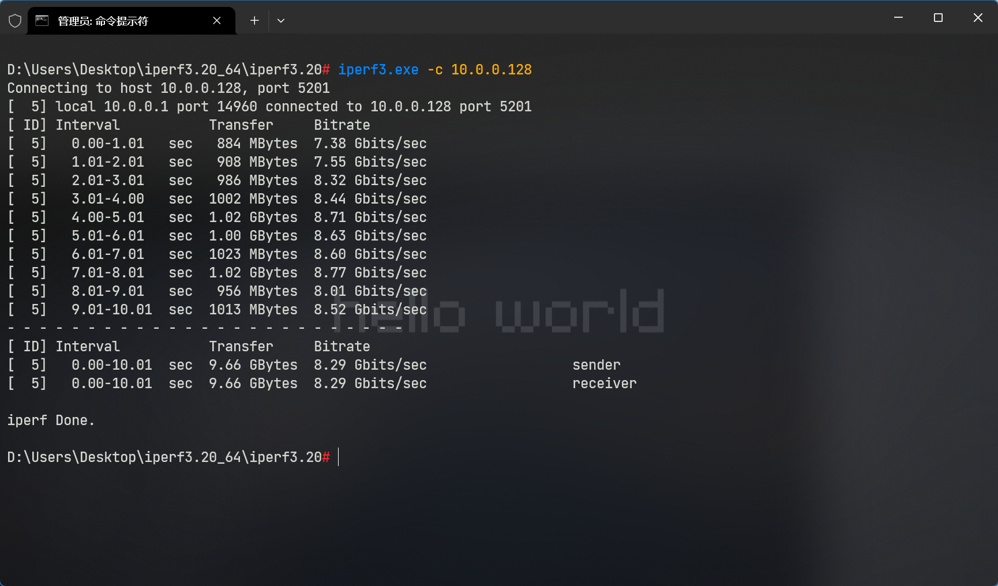Click the Connecting to host line

point(168,88)
